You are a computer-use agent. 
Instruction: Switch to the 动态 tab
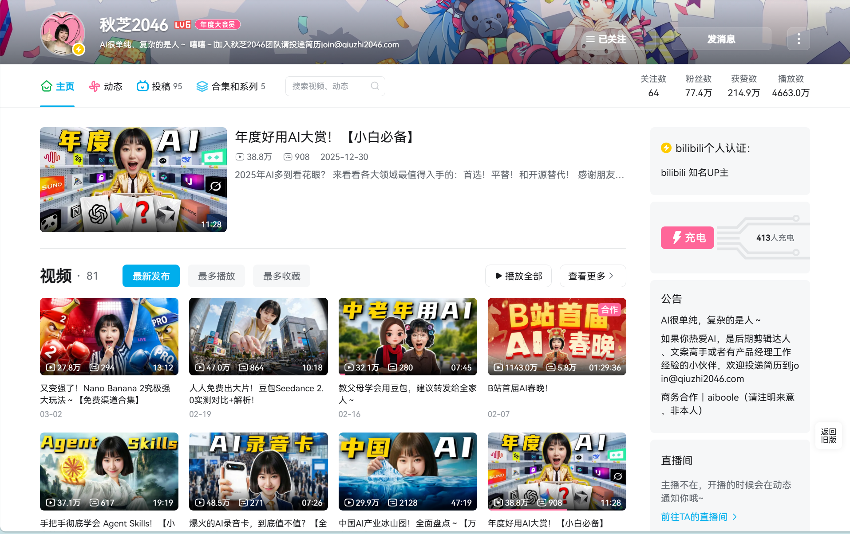pos(106,86)
